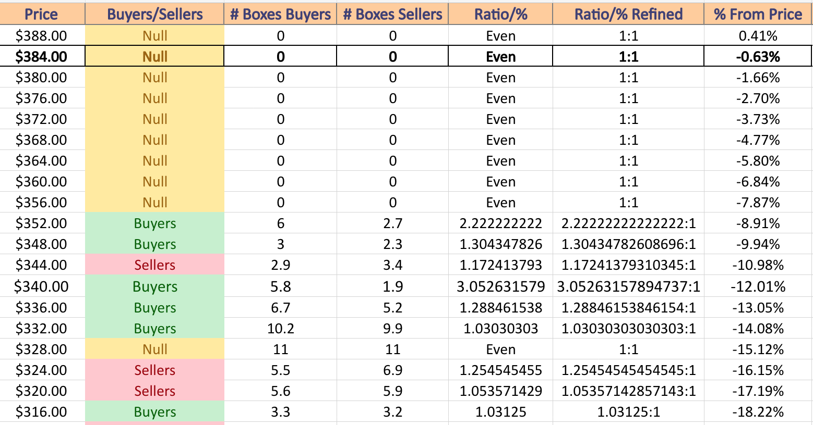Image resolution: width=813 pixels, height=425 pixels.
Task: Click the Null cell for $328.00
Action: click(154, 349)
